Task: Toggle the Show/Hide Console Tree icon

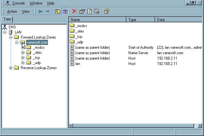Action: [65, 11]
